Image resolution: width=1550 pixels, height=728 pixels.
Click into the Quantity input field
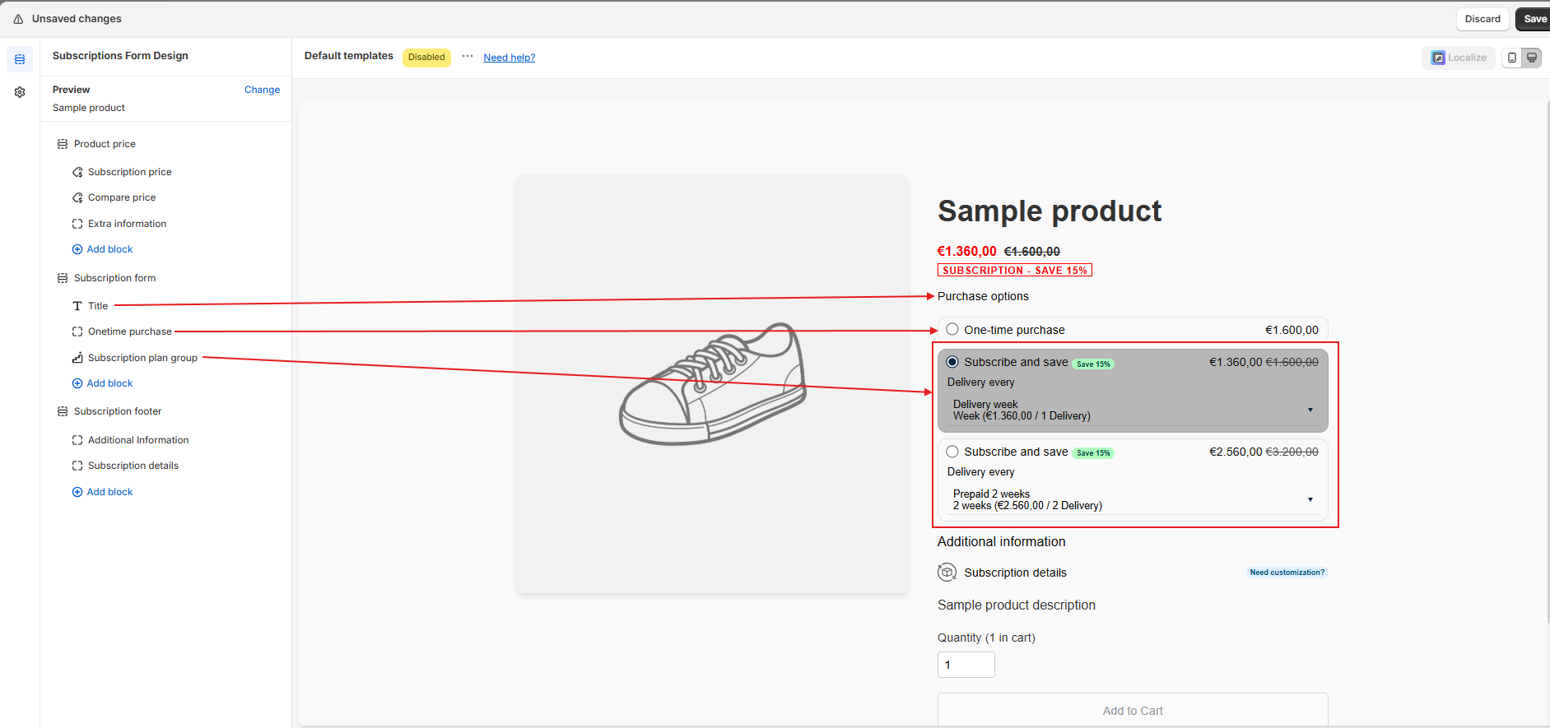pos(966,665)
